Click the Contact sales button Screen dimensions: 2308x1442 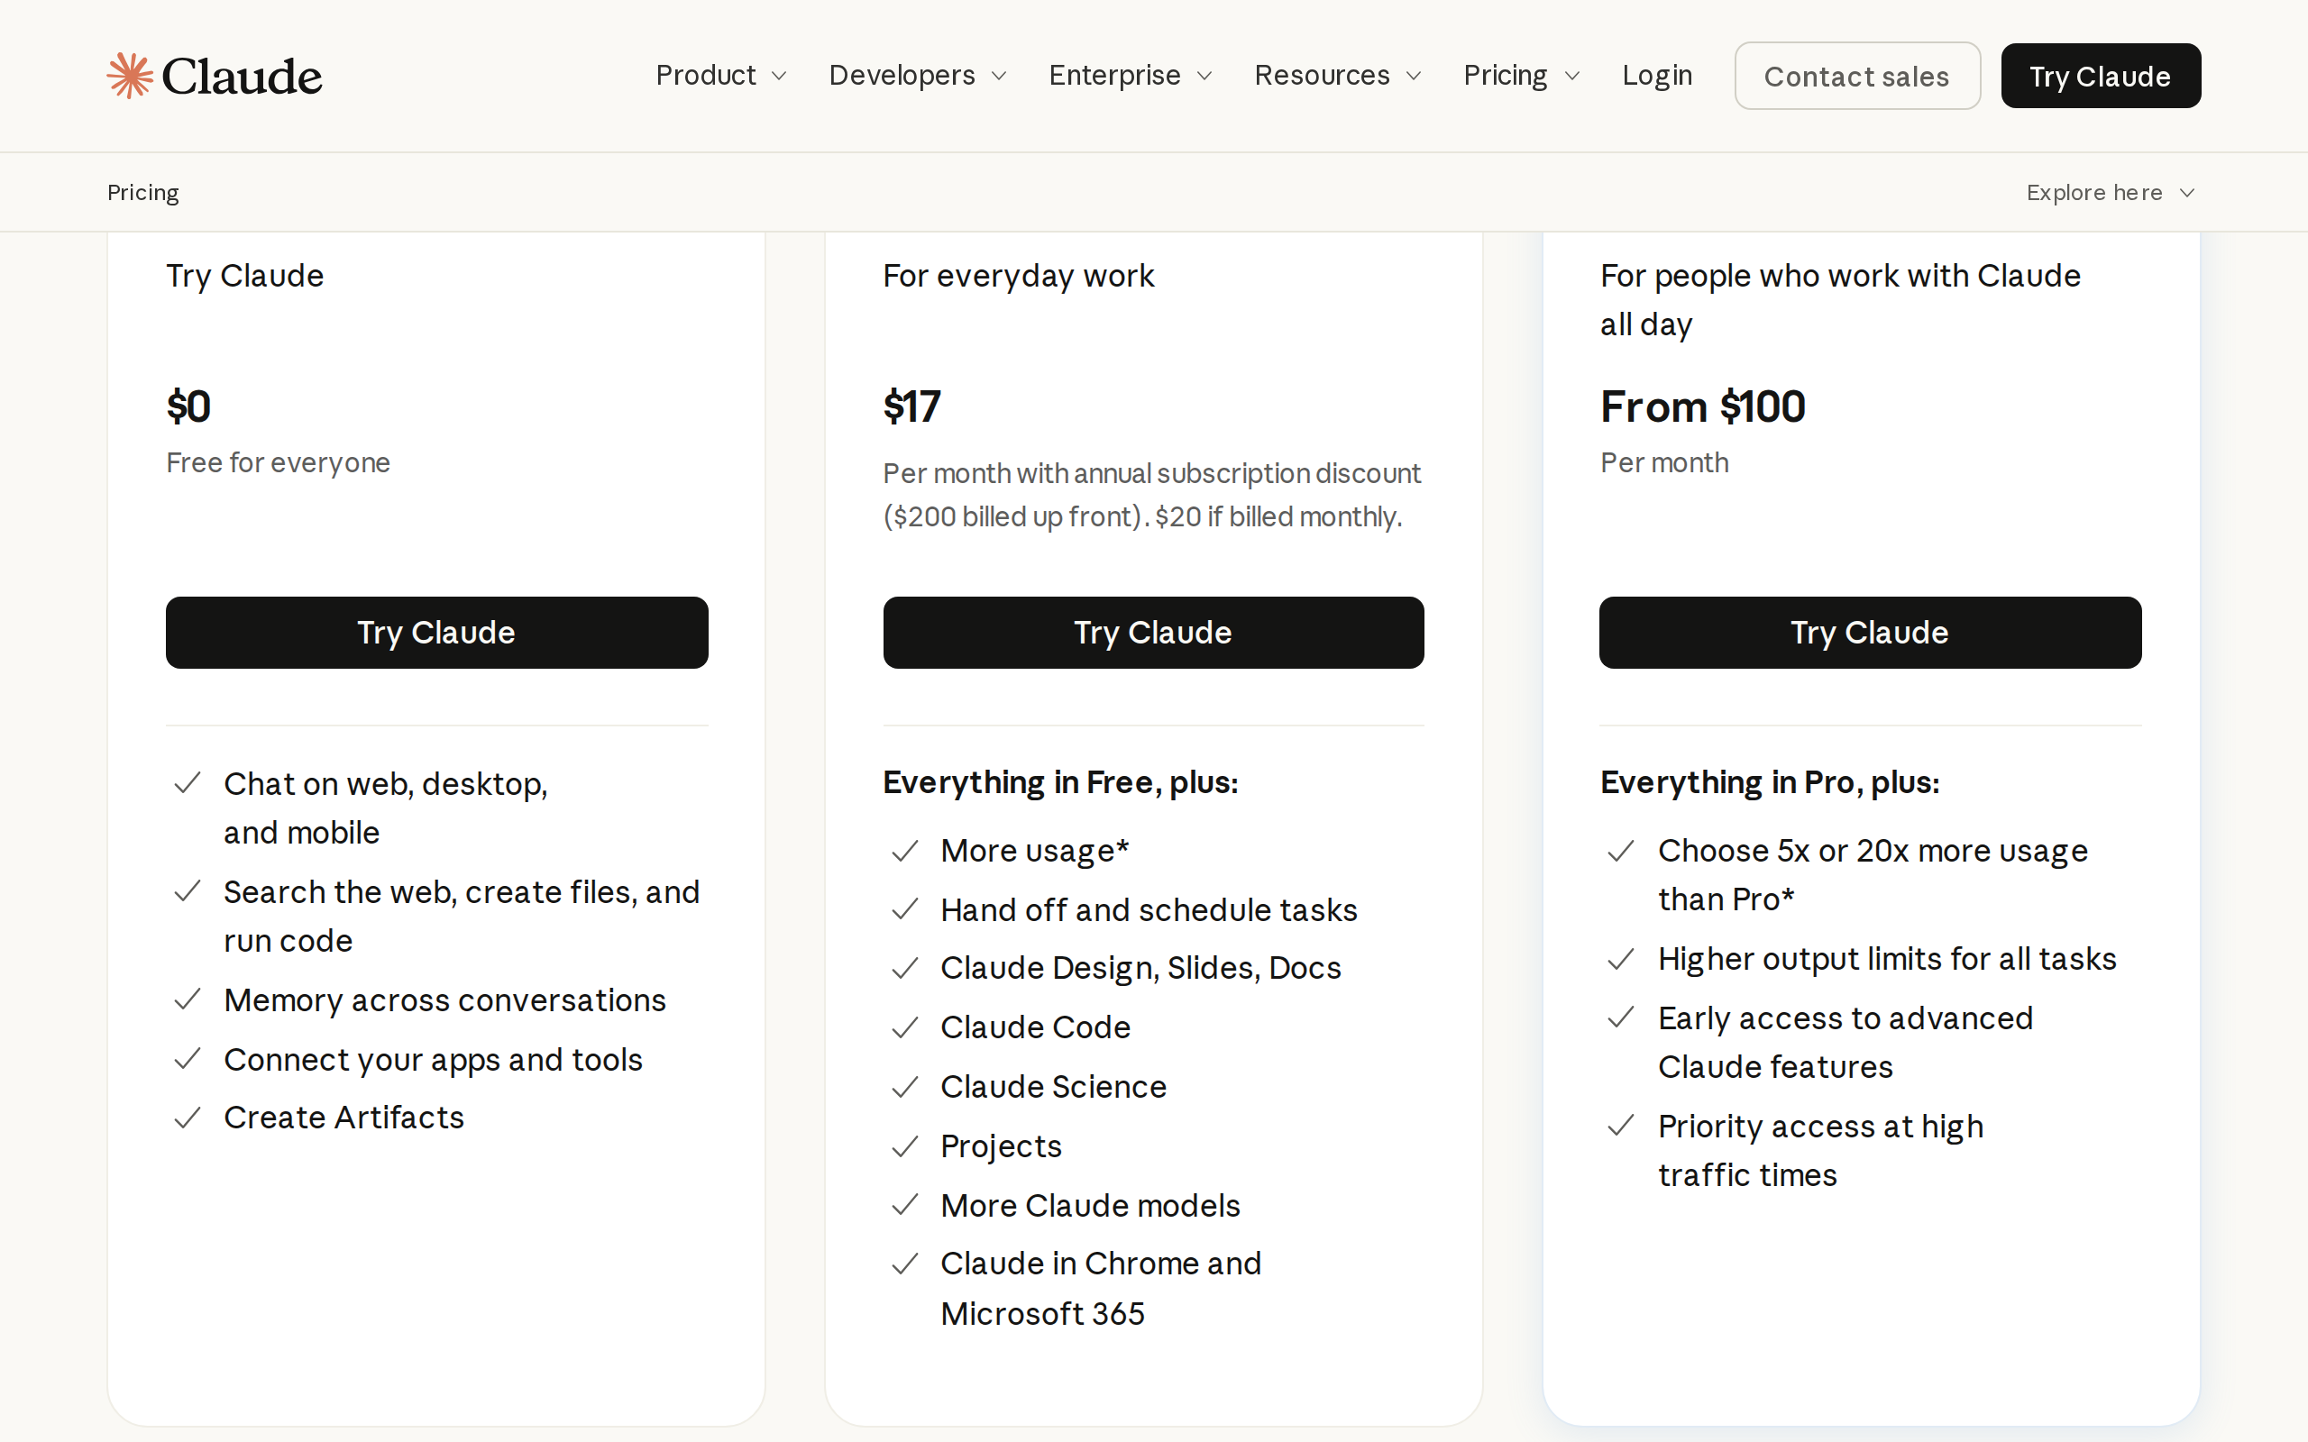1857,76
